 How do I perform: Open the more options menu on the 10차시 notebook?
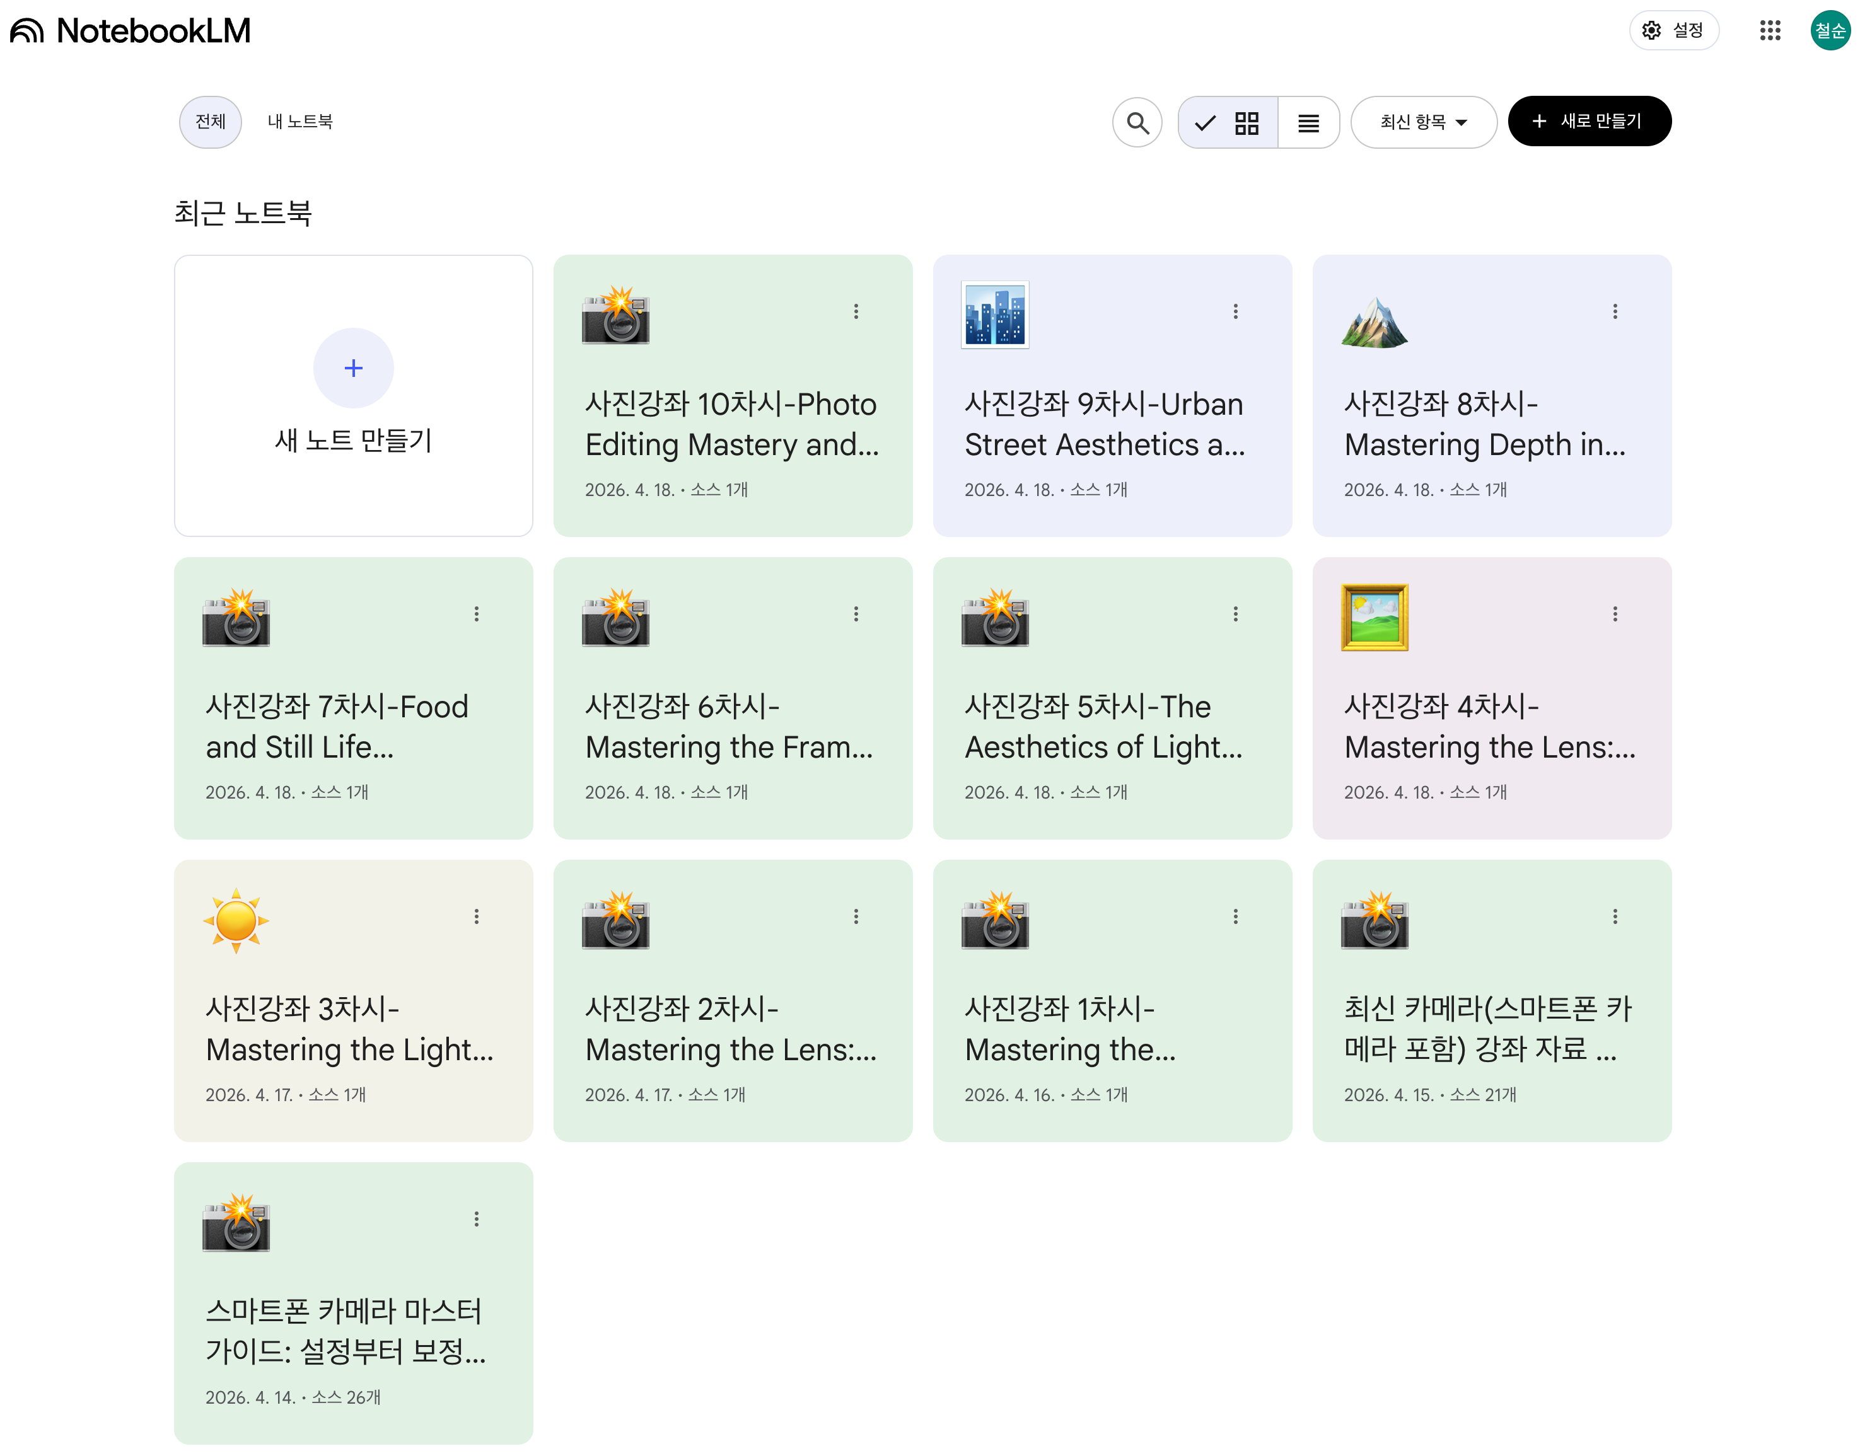856,311
